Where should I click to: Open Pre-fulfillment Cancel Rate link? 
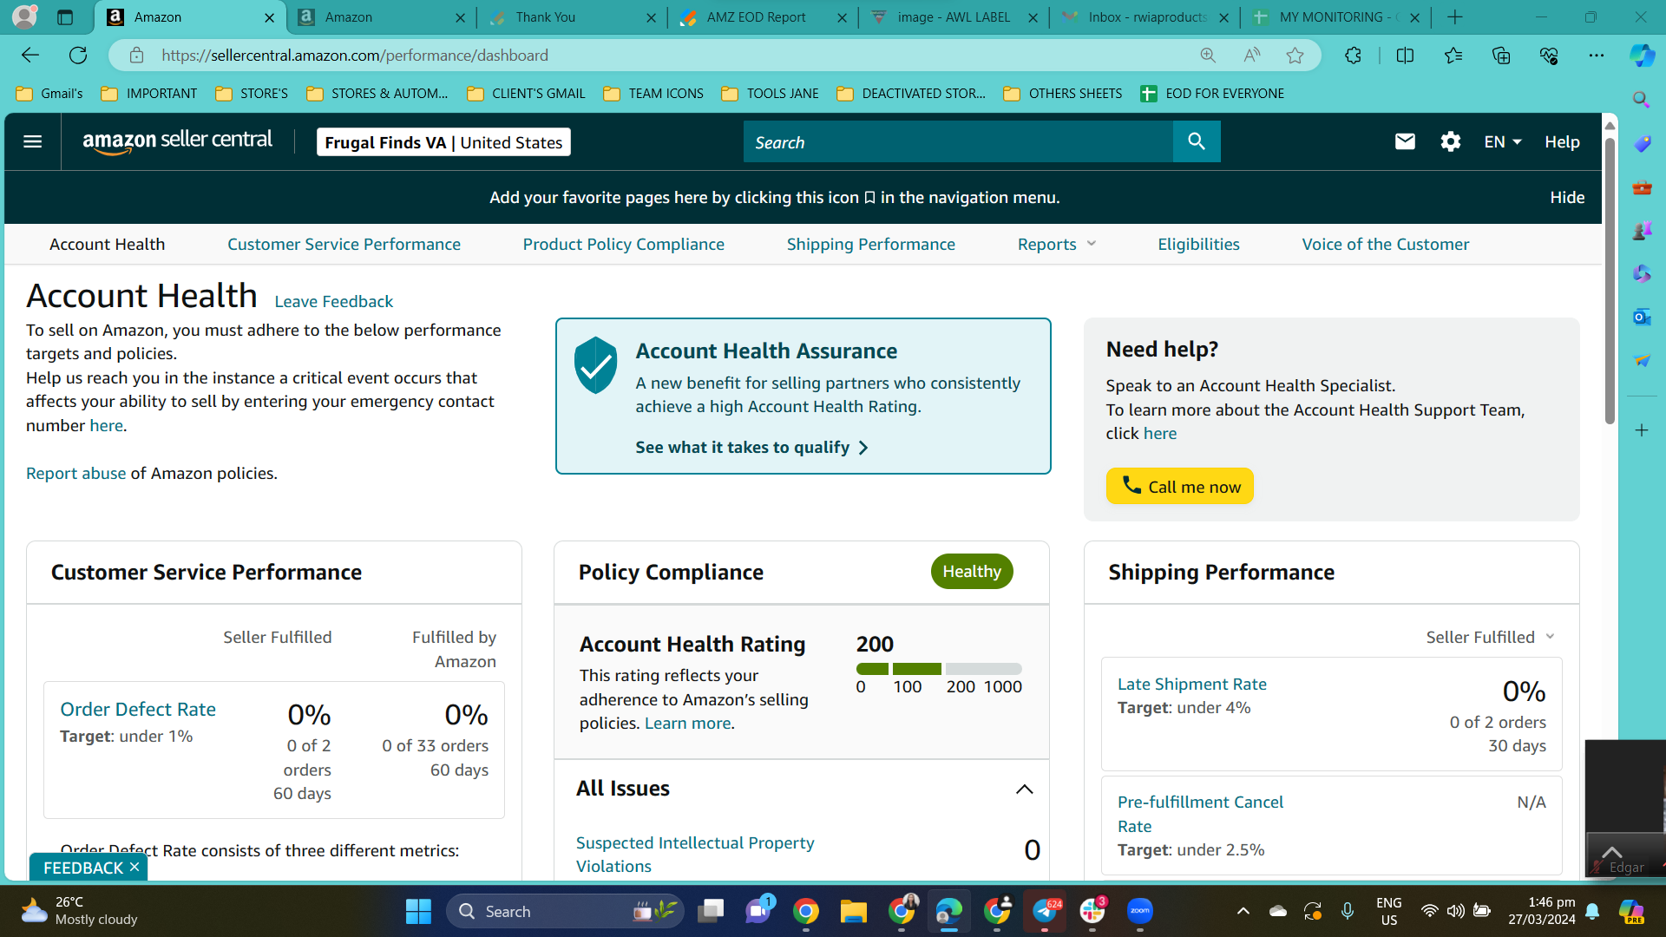coord(1200,814)
